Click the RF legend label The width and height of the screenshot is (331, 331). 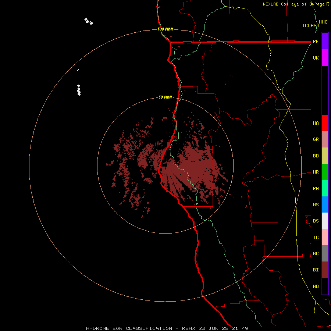click(x=316, y=41)
